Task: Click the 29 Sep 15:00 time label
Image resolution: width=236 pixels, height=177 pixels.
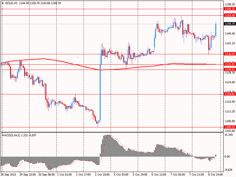Action: [x=28, y=175]
